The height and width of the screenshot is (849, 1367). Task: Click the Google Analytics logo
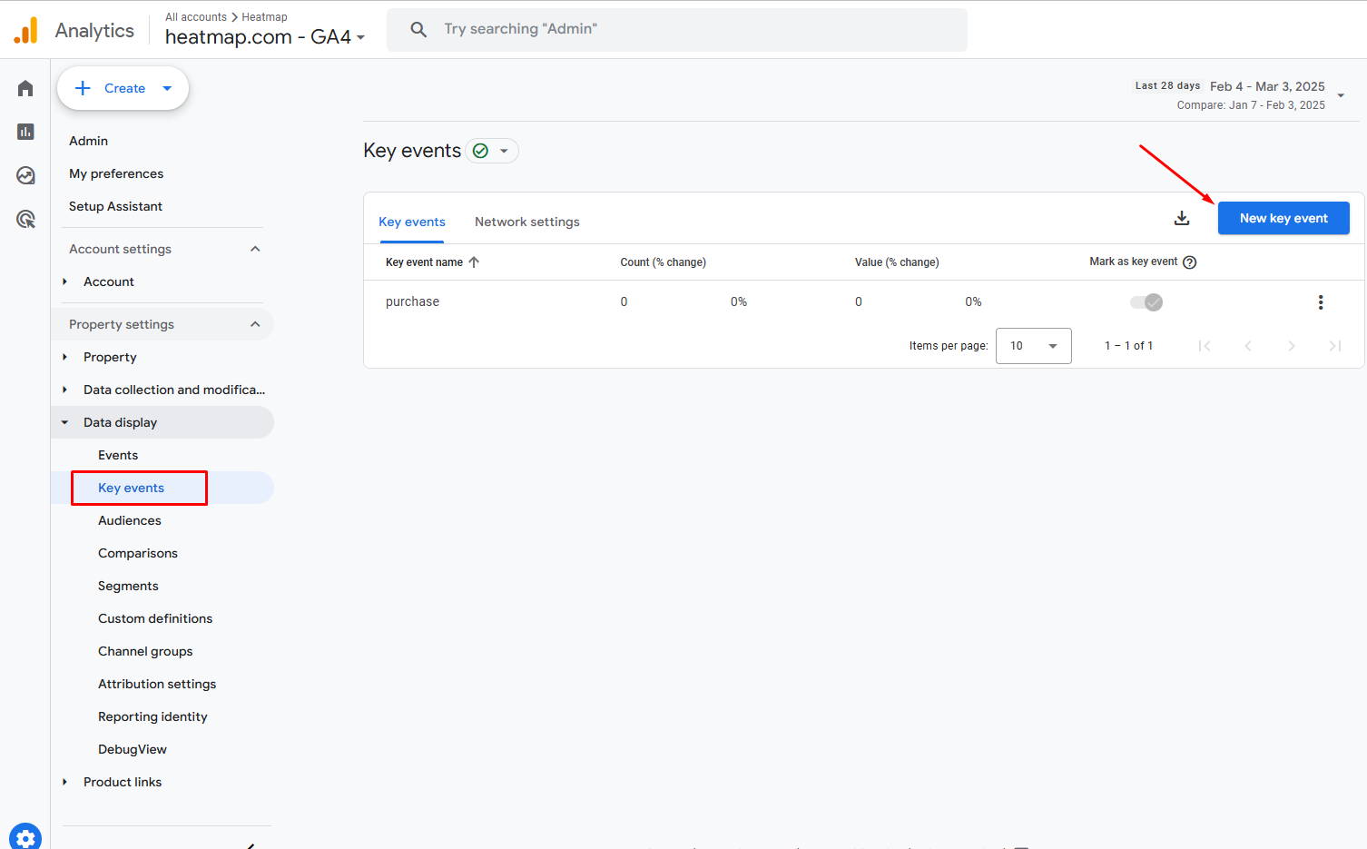click(x=26, y=30)
